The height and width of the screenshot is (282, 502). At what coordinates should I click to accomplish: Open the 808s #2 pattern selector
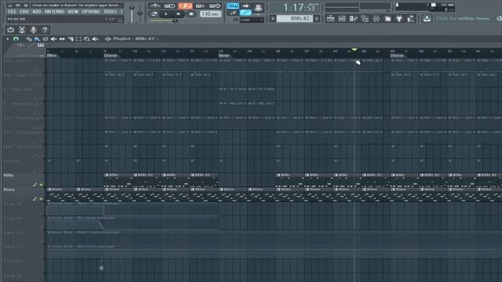click(295, 19)
